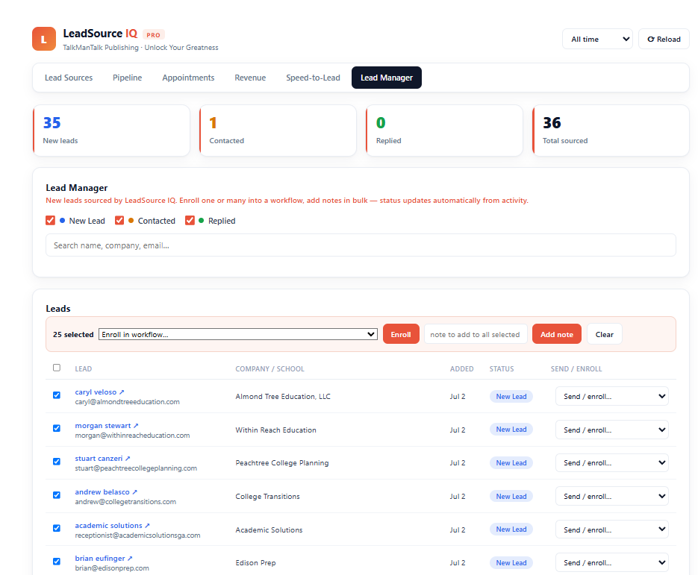This screenshot has height=575, width=698.
Task: Click the 25 selected count label
Action: click(x=73, y=334)
